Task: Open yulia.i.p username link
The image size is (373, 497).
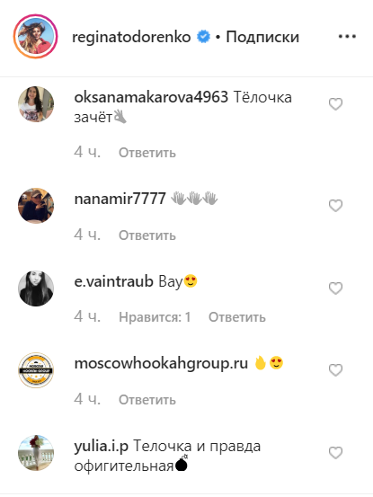Action: click(101, 447)
